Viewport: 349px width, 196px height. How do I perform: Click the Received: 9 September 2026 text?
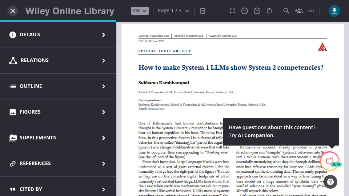[x=153, y=36]
